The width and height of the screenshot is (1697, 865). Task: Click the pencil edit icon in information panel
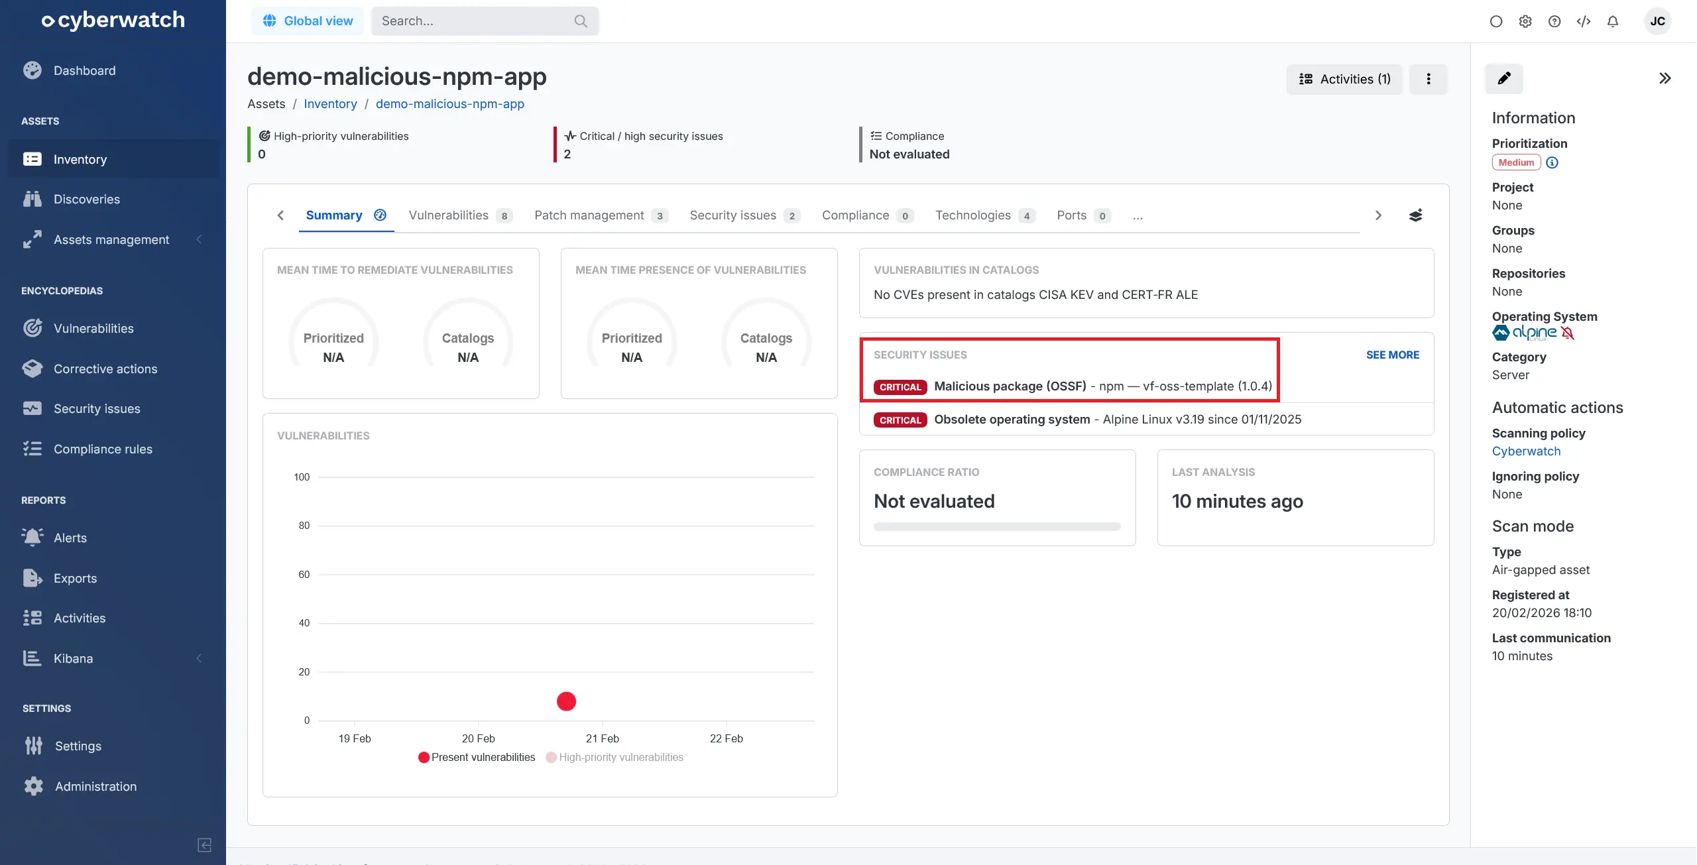pyautogui.click(x=1503, y=79)
